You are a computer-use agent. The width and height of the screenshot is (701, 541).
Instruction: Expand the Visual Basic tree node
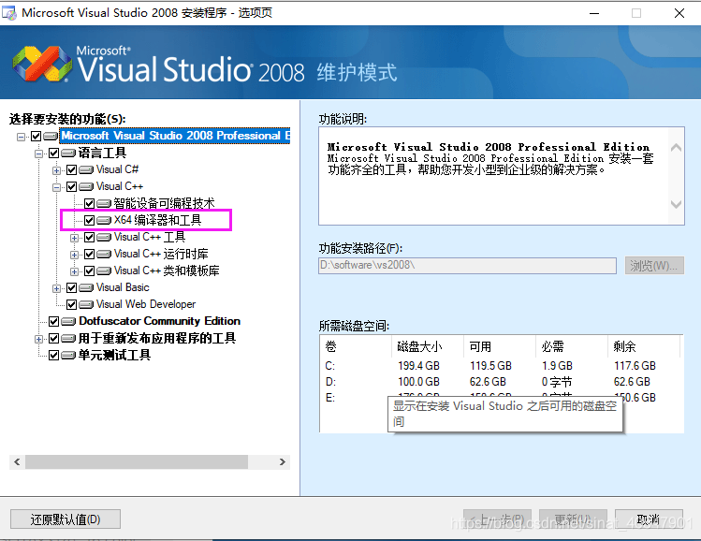[56, 288]
